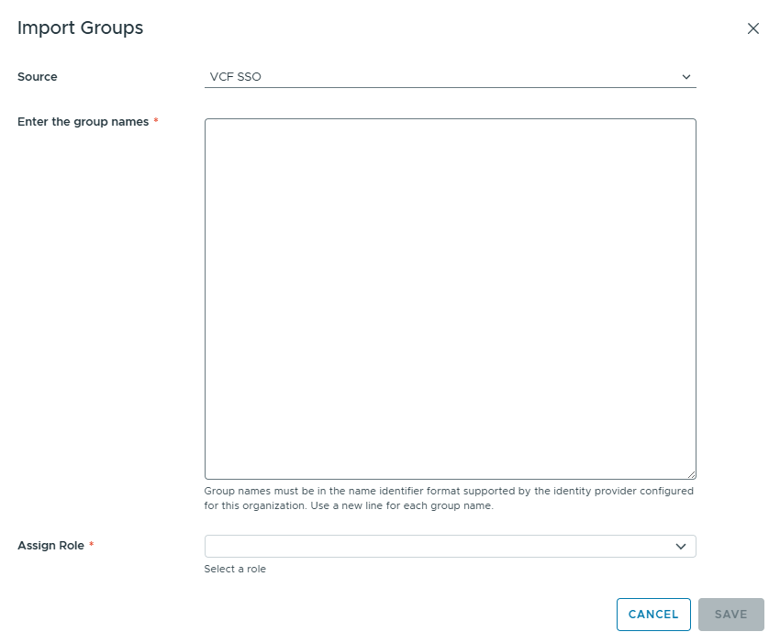The image size is (780, 643).
Task: Click the Assign Role label
Action: click(50, 546)
